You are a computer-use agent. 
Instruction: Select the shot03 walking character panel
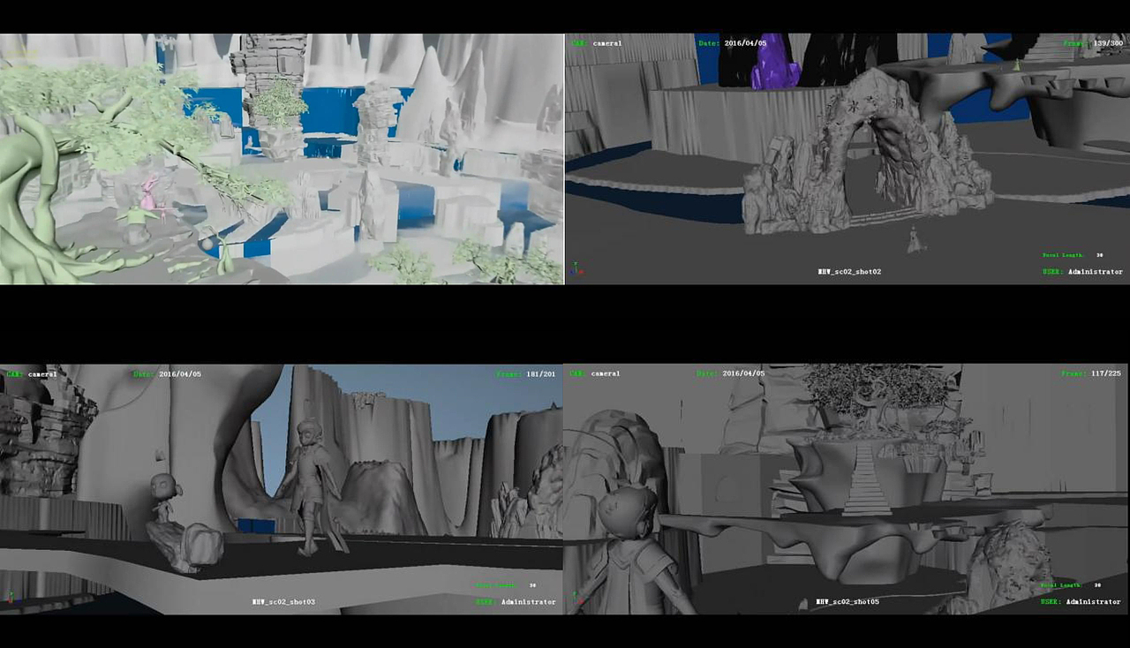point(282,489)
